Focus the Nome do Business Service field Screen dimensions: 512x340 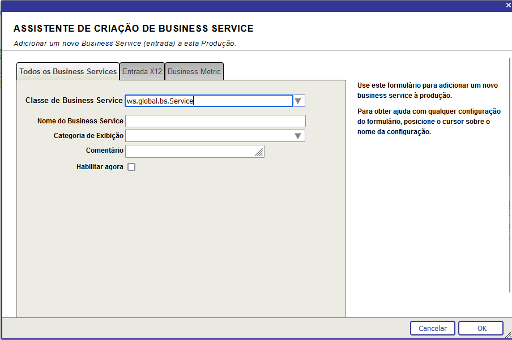tap(215, 121)
